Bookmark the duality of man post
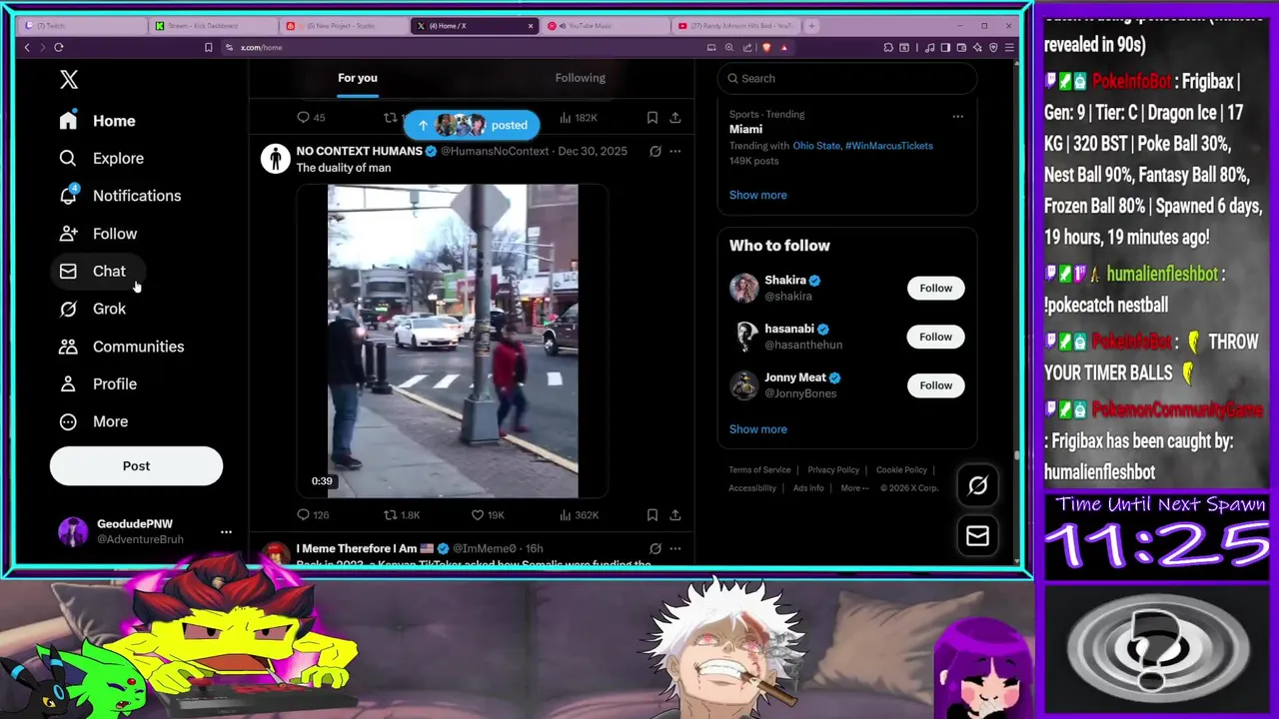The image size is (1279, 719). point(651,515)
